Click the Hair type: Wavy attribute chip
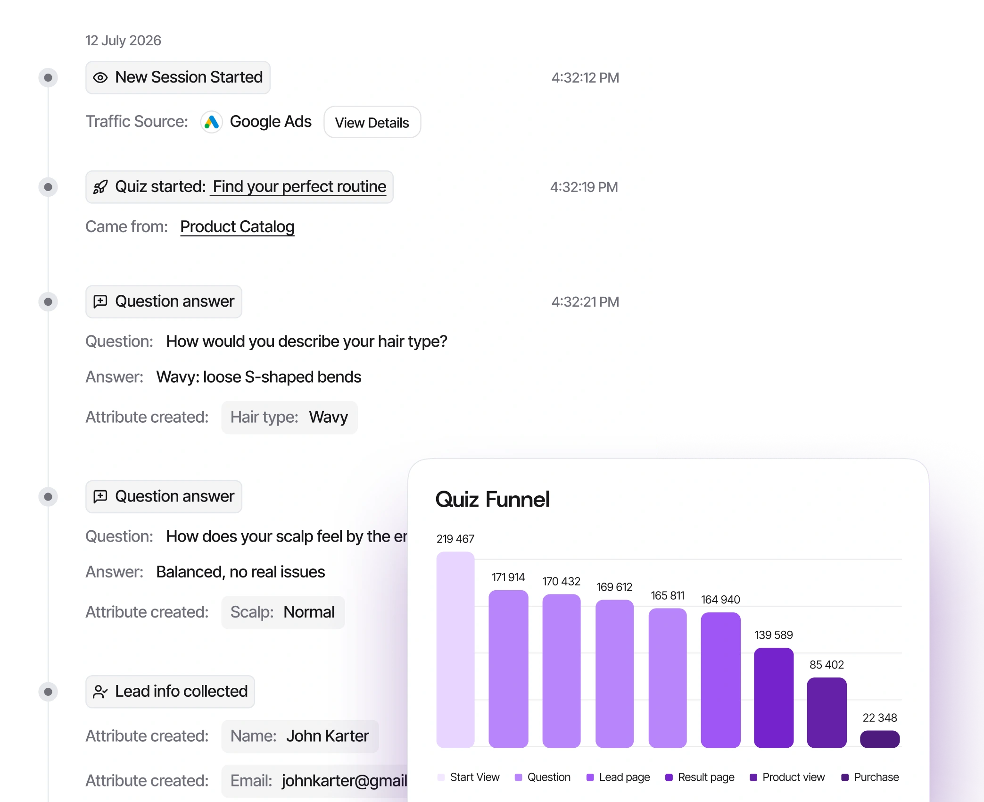984x802 pixels. [x=289, y=418]
